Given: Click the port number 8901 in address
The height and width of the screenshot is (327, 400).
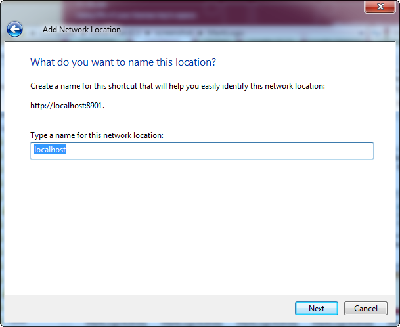Looking at the screenshot, I should pos(95,105).
